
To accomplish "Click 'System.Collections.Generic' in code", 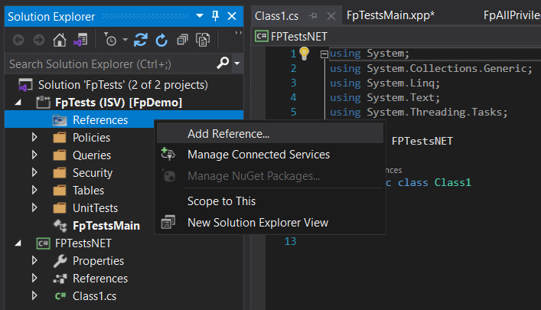I will point(448,69).
